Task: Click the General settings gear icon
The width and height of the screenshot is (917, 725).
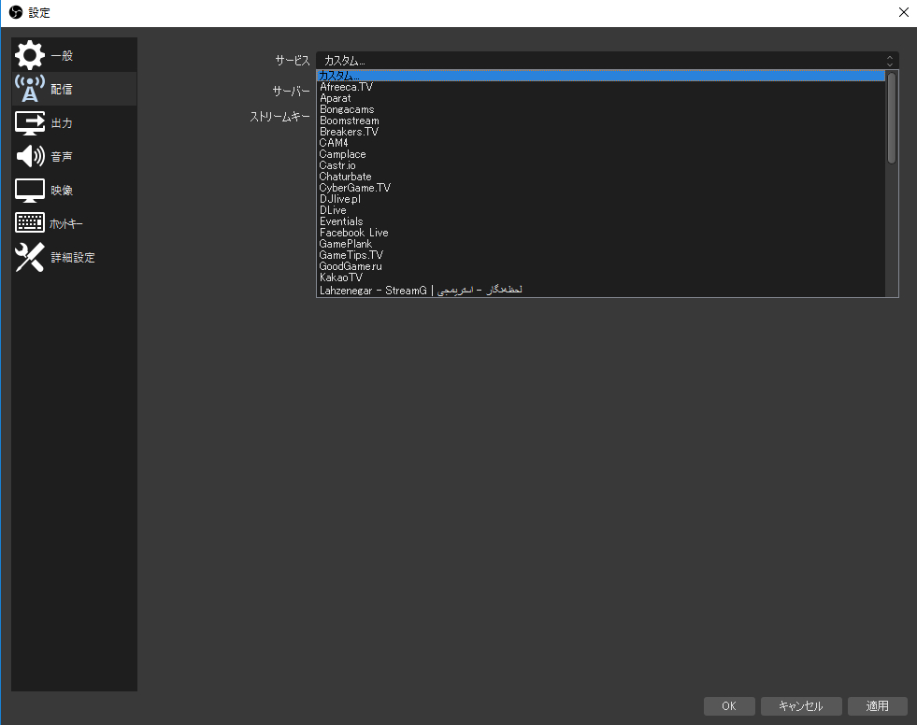Action: 30,56
